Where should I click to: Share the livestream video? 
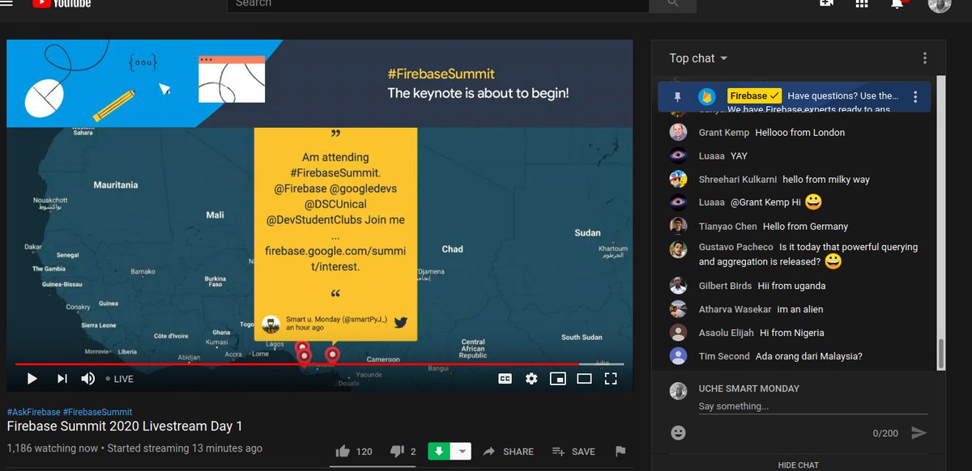[x=508, y=452]
